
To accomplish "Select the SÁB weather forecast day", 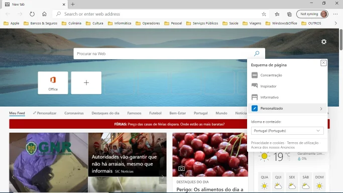I will point(306,182).
